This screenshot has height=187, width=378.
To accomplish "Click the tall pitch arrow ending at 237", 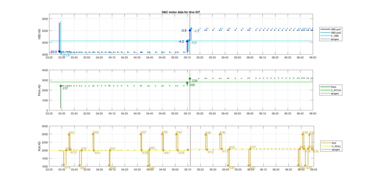I will pyautogui.click(x=61, y=97).
